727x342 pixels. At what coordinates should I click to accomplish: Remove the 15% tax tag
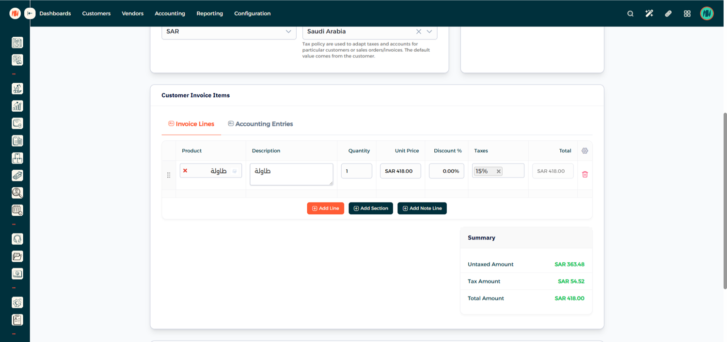coord(498,171)
